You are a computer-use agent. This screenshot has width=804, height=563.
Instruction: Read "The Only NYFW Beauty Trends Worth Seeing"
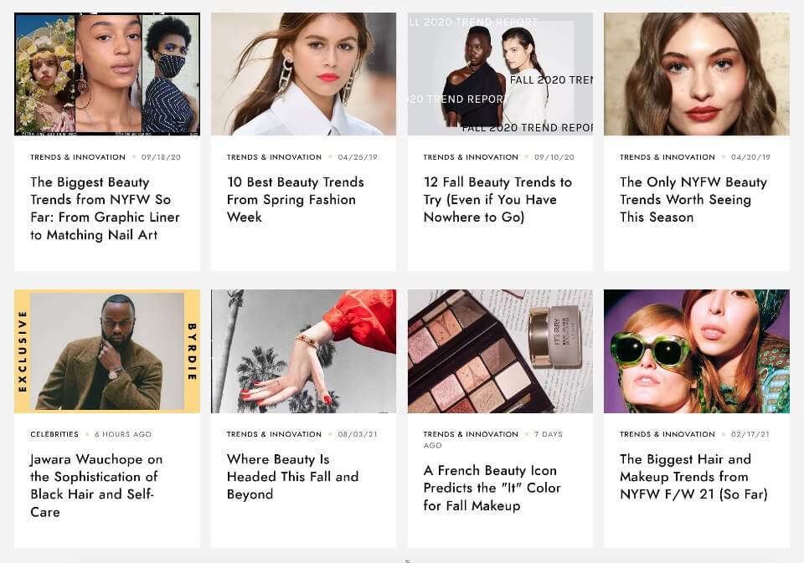point(693,199)
